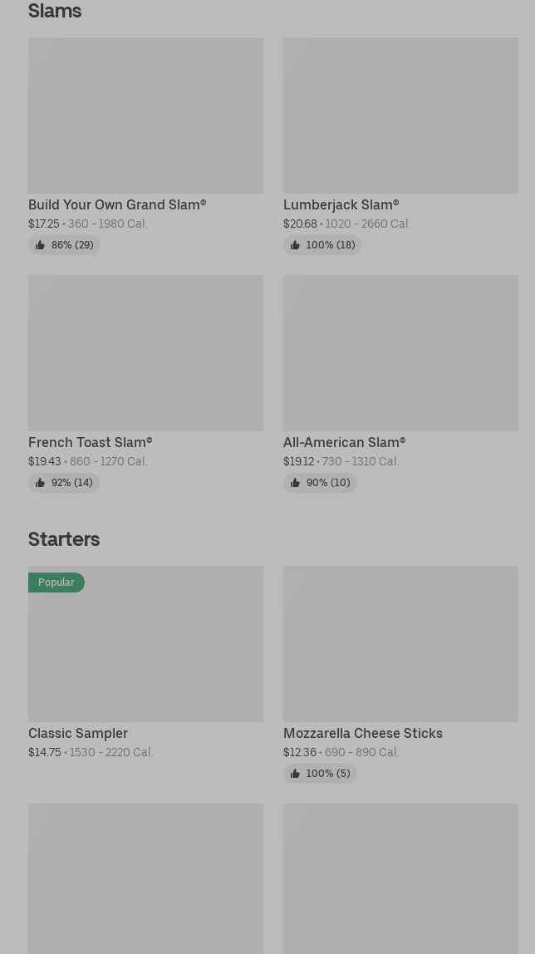Select the Mozzarella Cheese Sticks title

click(x=362, y=733)
